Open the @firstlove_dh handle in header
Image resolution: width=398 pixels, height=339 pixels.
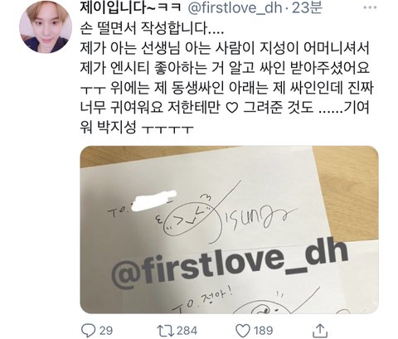coord(235,8)
